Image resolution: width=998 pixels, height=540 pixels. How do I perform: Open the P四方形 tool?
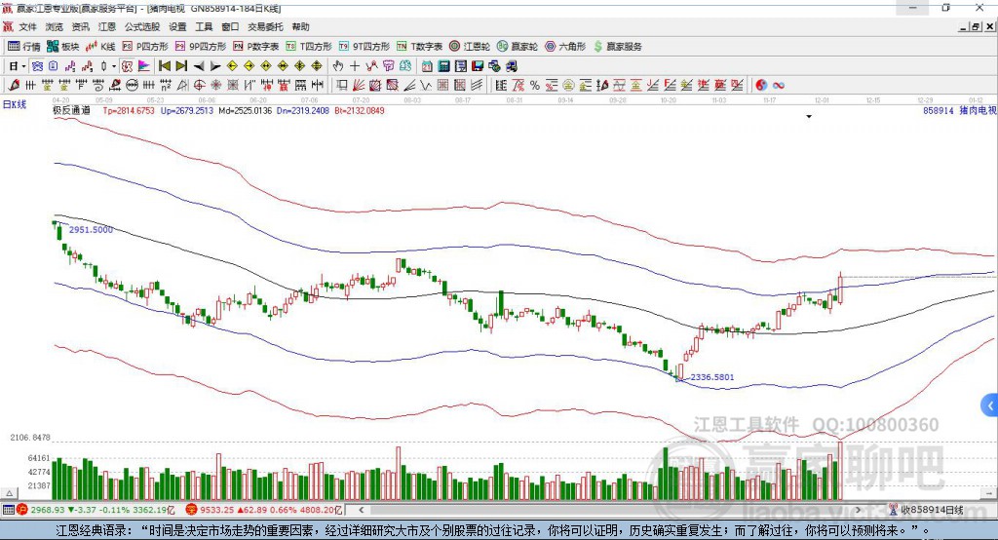pos(145,47)
